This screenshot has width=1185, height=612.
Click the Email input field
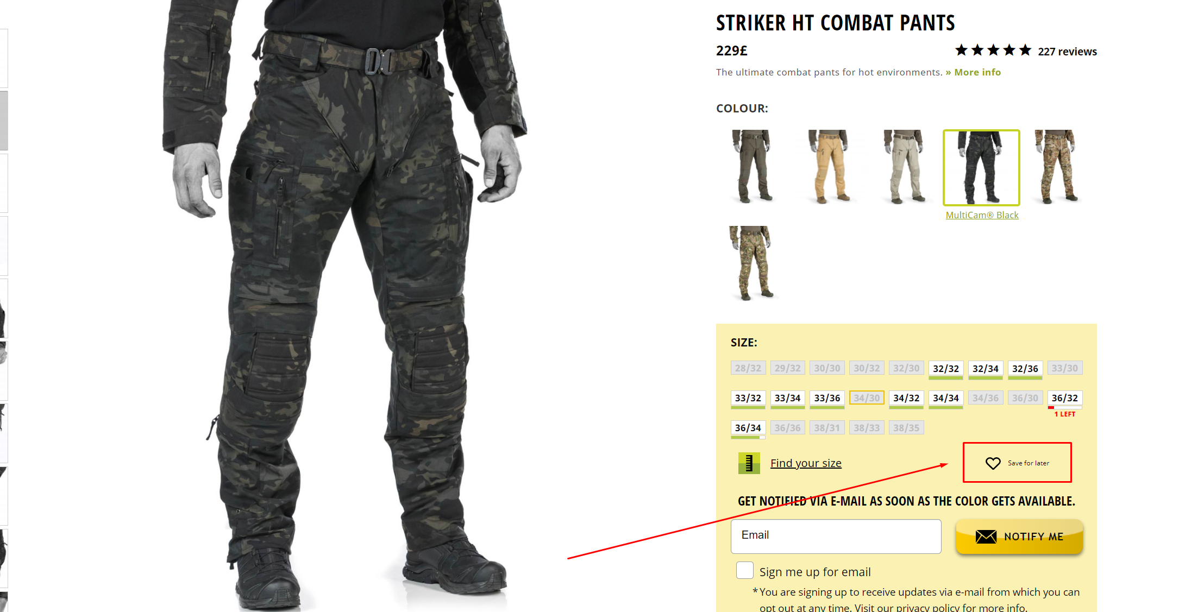click(836, 537)
